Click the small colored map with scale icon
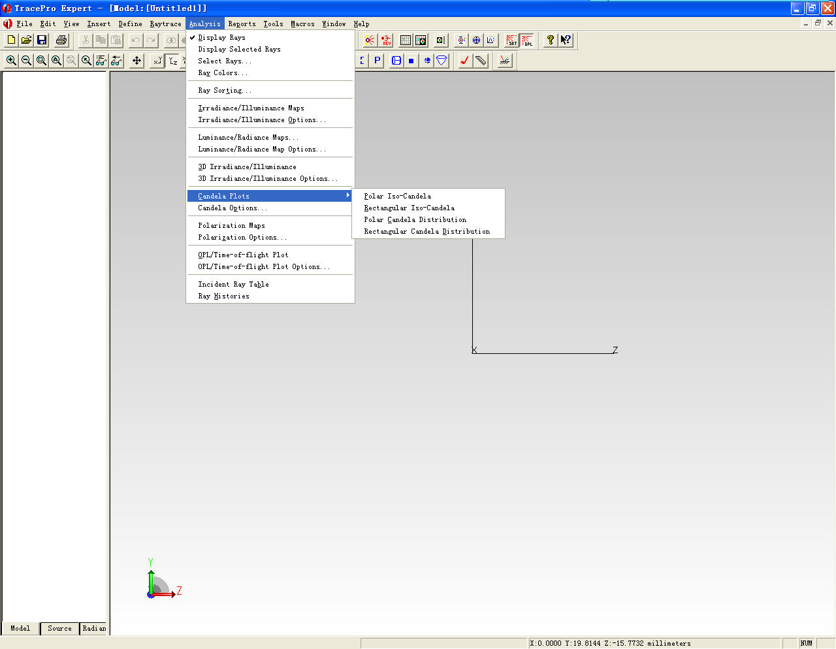The width and height of the screenshot is (836, 649). click(441, 40)
